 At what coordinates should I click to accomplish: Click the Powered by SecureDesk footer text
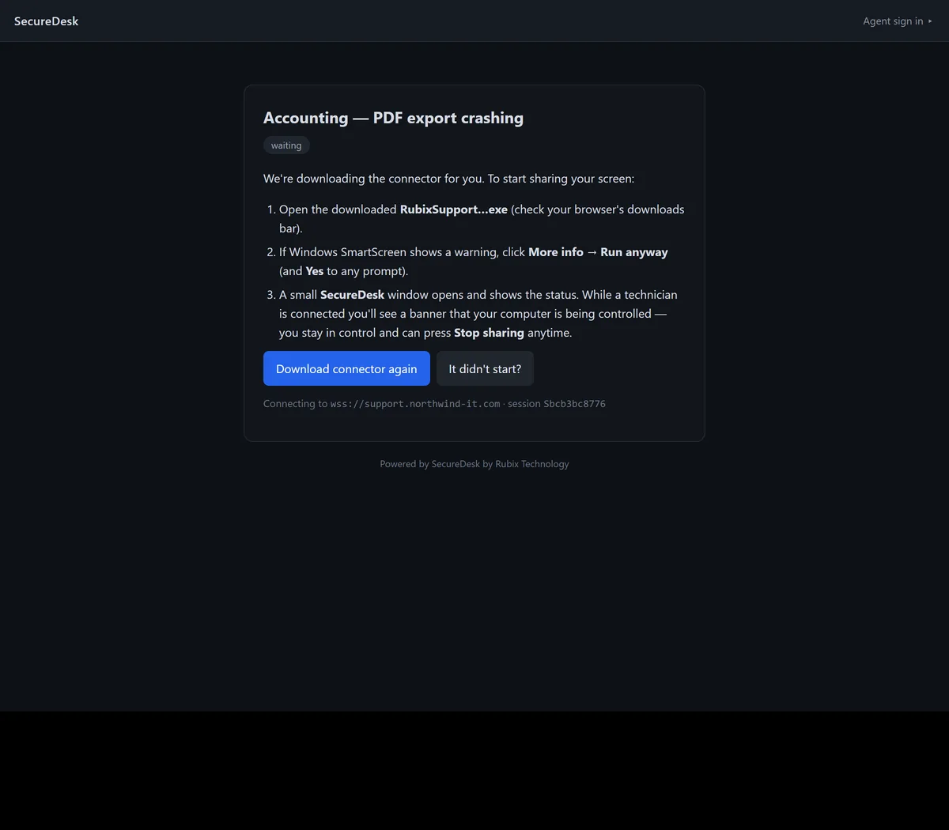click(x=475, y=464)
